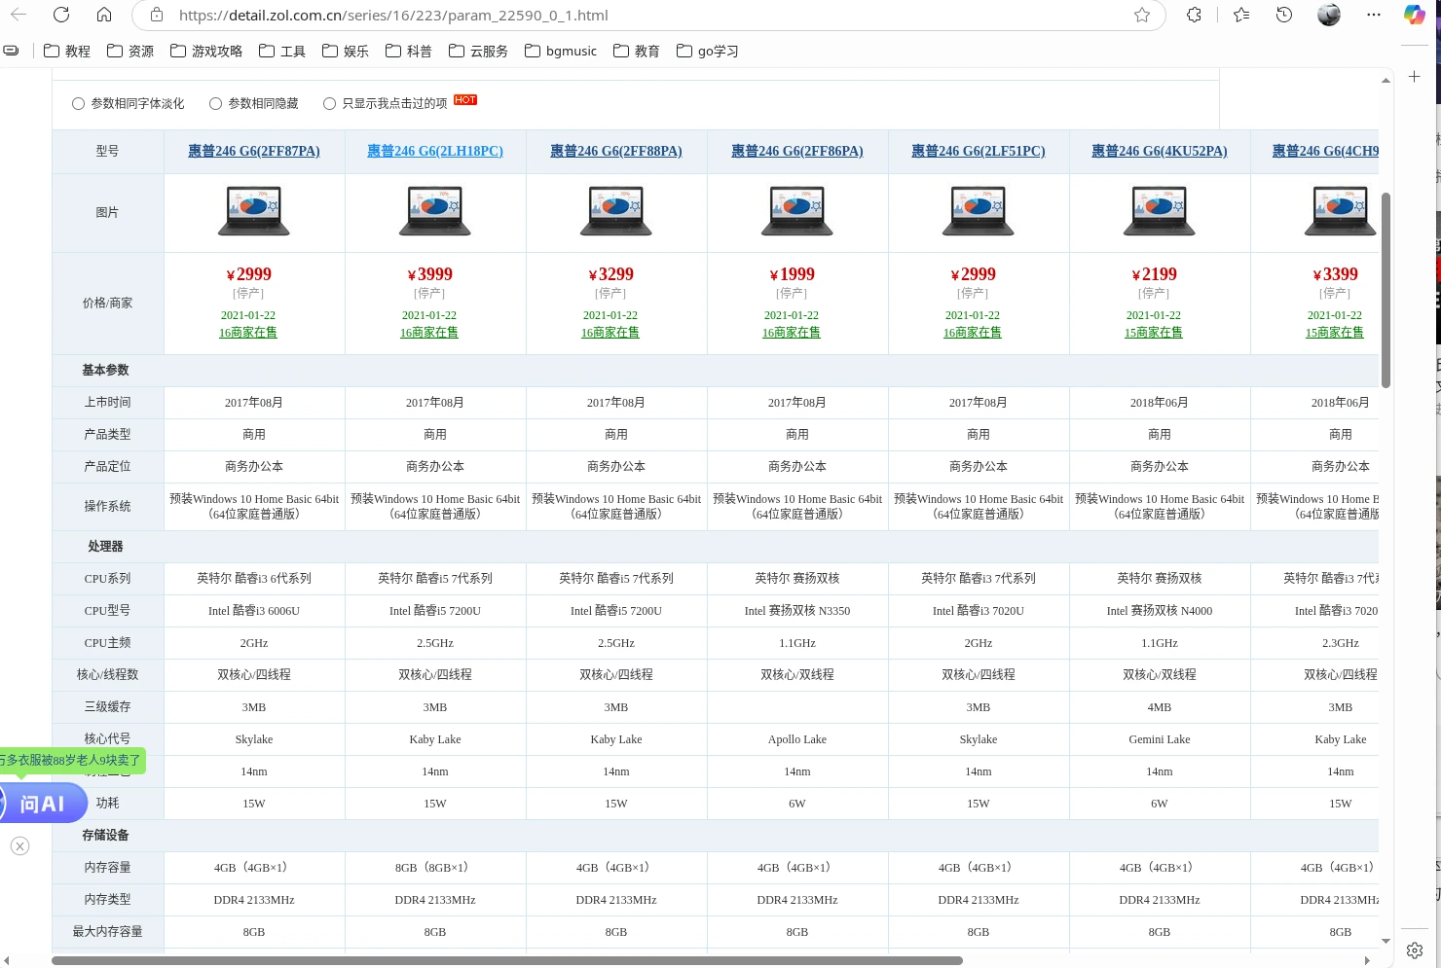
Task: Open the Copilot sidebar icon
Action: (1414, 15)
